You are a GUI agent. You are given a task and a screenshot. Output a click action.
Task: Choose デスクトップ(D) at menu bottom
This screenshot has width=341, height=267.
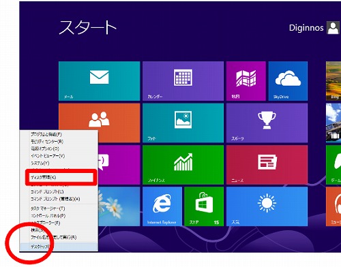(59, 247)
